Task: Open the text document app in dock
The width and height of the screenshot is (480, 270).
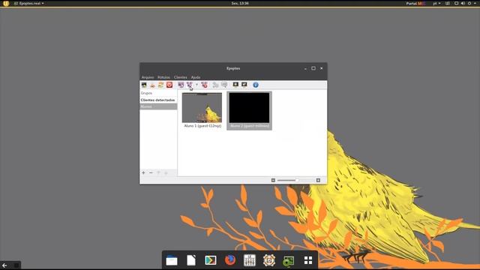Action: (x=191, y=260)
